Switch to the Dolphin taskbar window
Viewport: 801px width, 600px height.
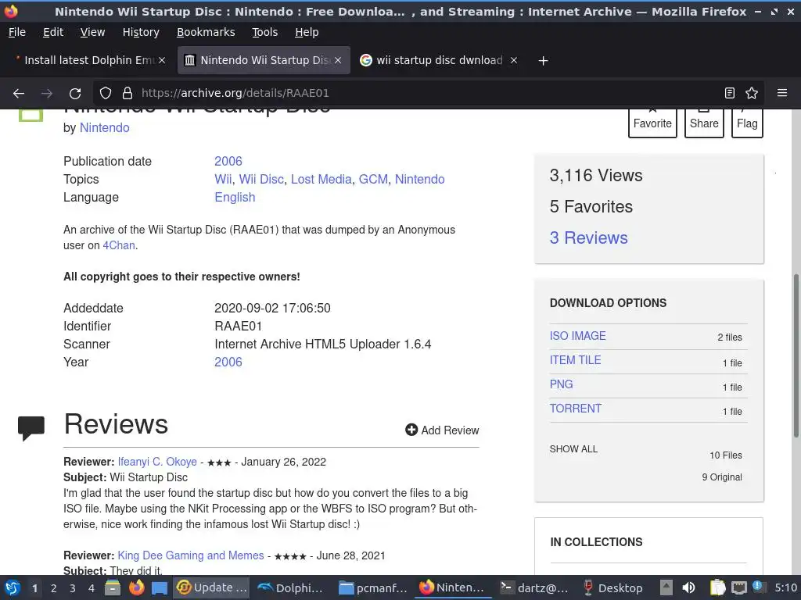tap(290, 587)
